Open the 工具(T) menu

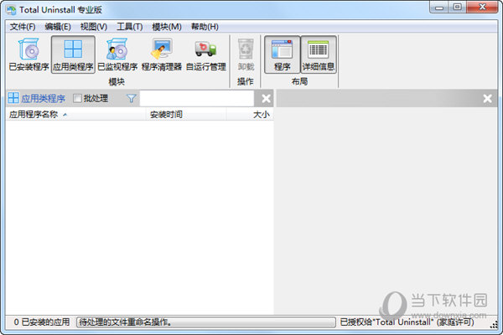click(130, 27)
